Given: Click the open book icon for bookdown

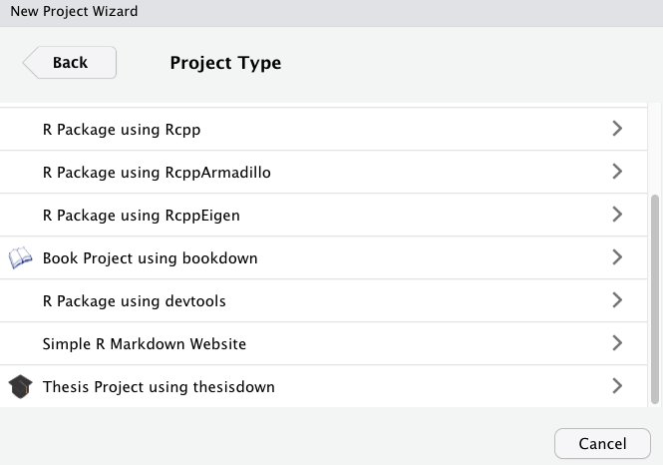Looking at the screenshot, I should click(20, 258).
